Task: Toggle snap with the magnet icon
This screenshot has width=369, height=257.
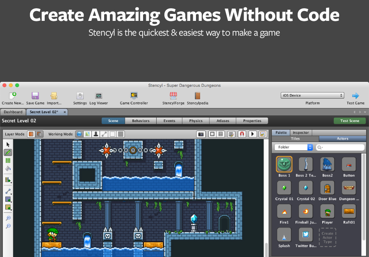Action: coord(241,134)
